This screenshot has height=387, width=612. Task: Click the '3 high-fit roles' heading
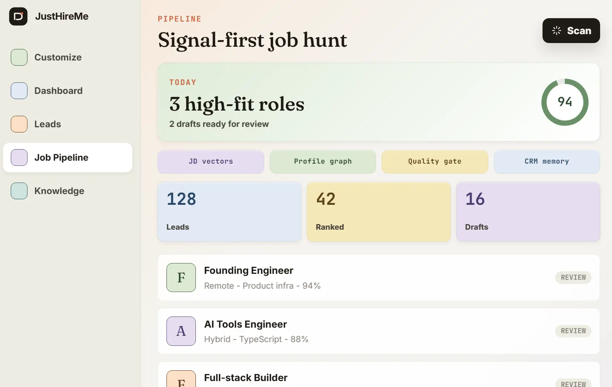pyautogui.click(x=237, y=104)
